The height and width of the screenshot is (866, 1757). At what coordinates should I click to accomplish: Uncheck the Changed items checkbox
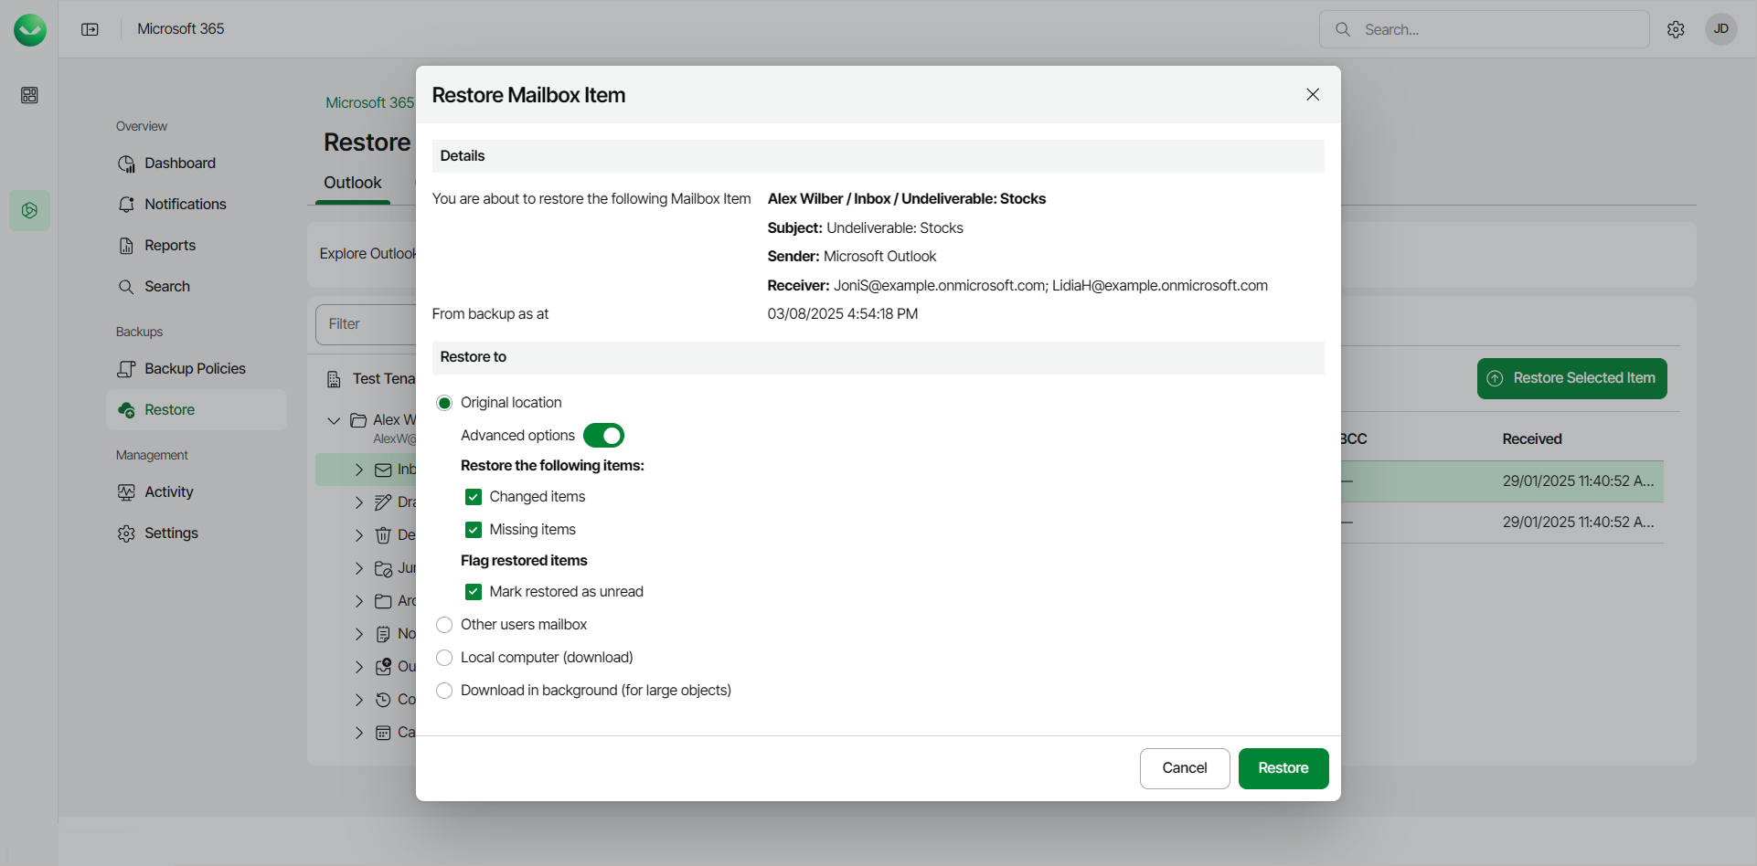(474, 497)
